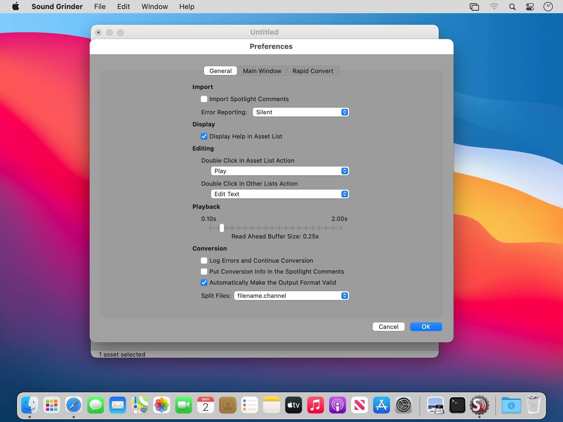Open the Error Reporting dropdown
The width and height of the screenshot is (563, 422).
301,112
